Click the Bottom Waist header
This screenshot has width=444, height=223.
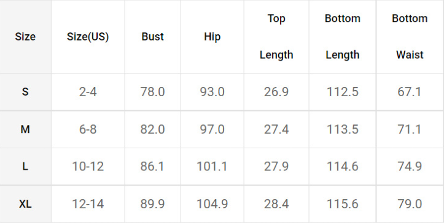(410, 37)
